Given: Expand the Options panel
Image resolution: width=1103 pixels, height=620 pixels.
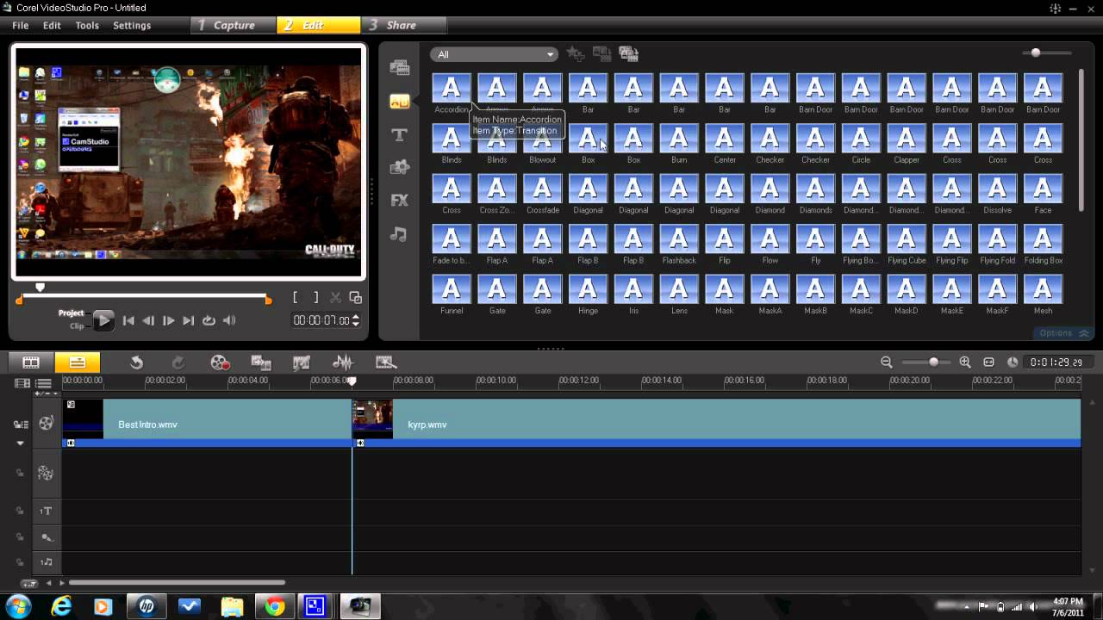Looking at the screenshot, I should click(1064, 333).
